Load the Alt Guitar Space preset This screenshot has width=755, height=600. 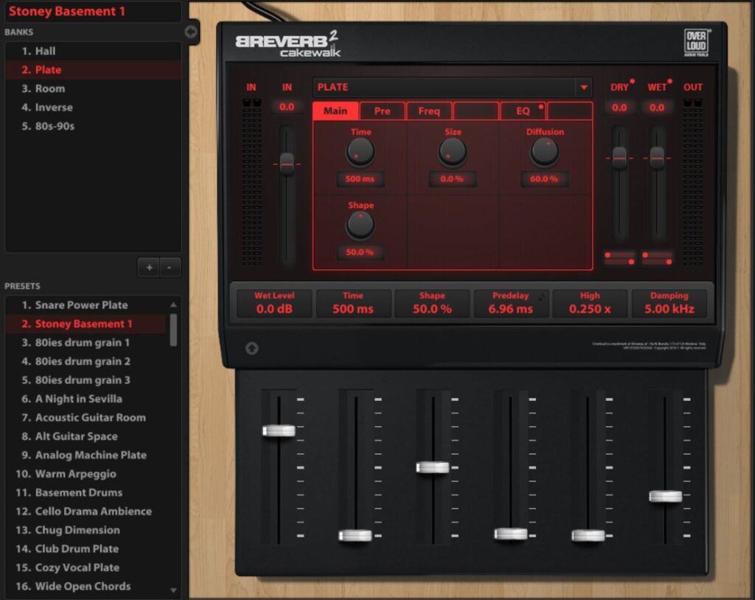[x=87, y=436]
